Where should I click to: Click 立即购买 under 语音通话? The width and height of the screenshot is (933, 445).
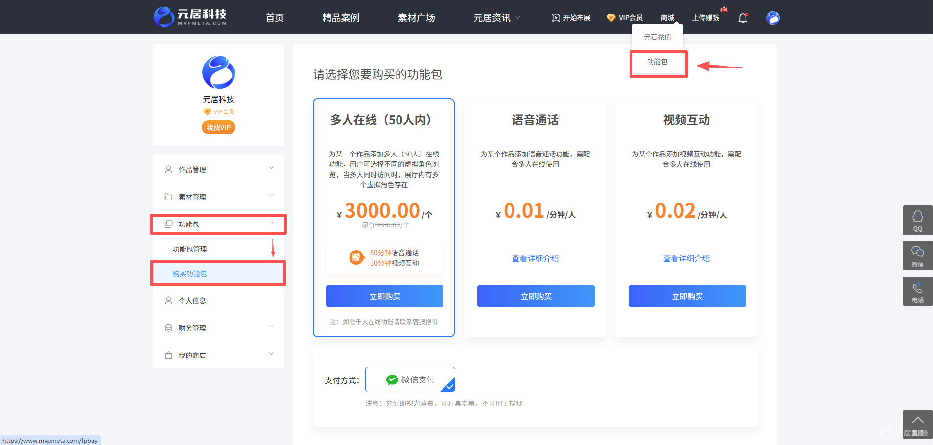[x=536, y=296]
